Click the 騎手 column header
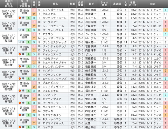 (x=91, y=4)
